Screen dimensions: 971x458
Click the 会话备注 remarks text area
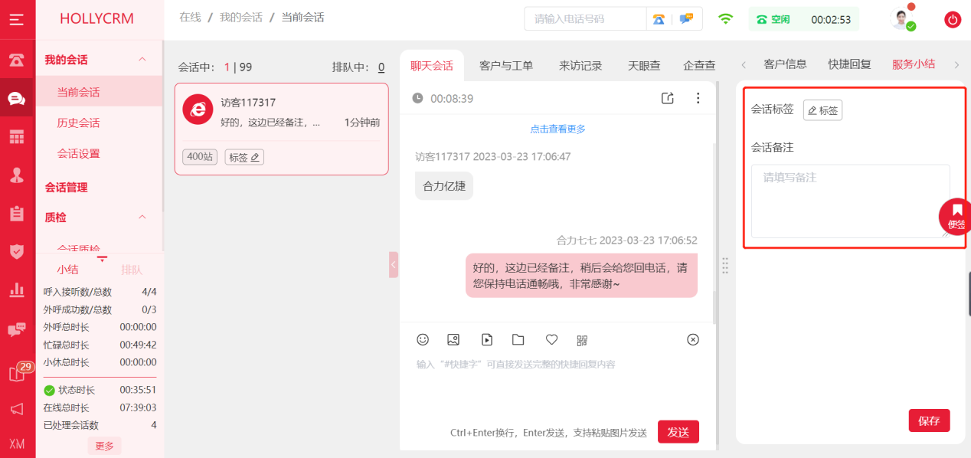point(850,201)
